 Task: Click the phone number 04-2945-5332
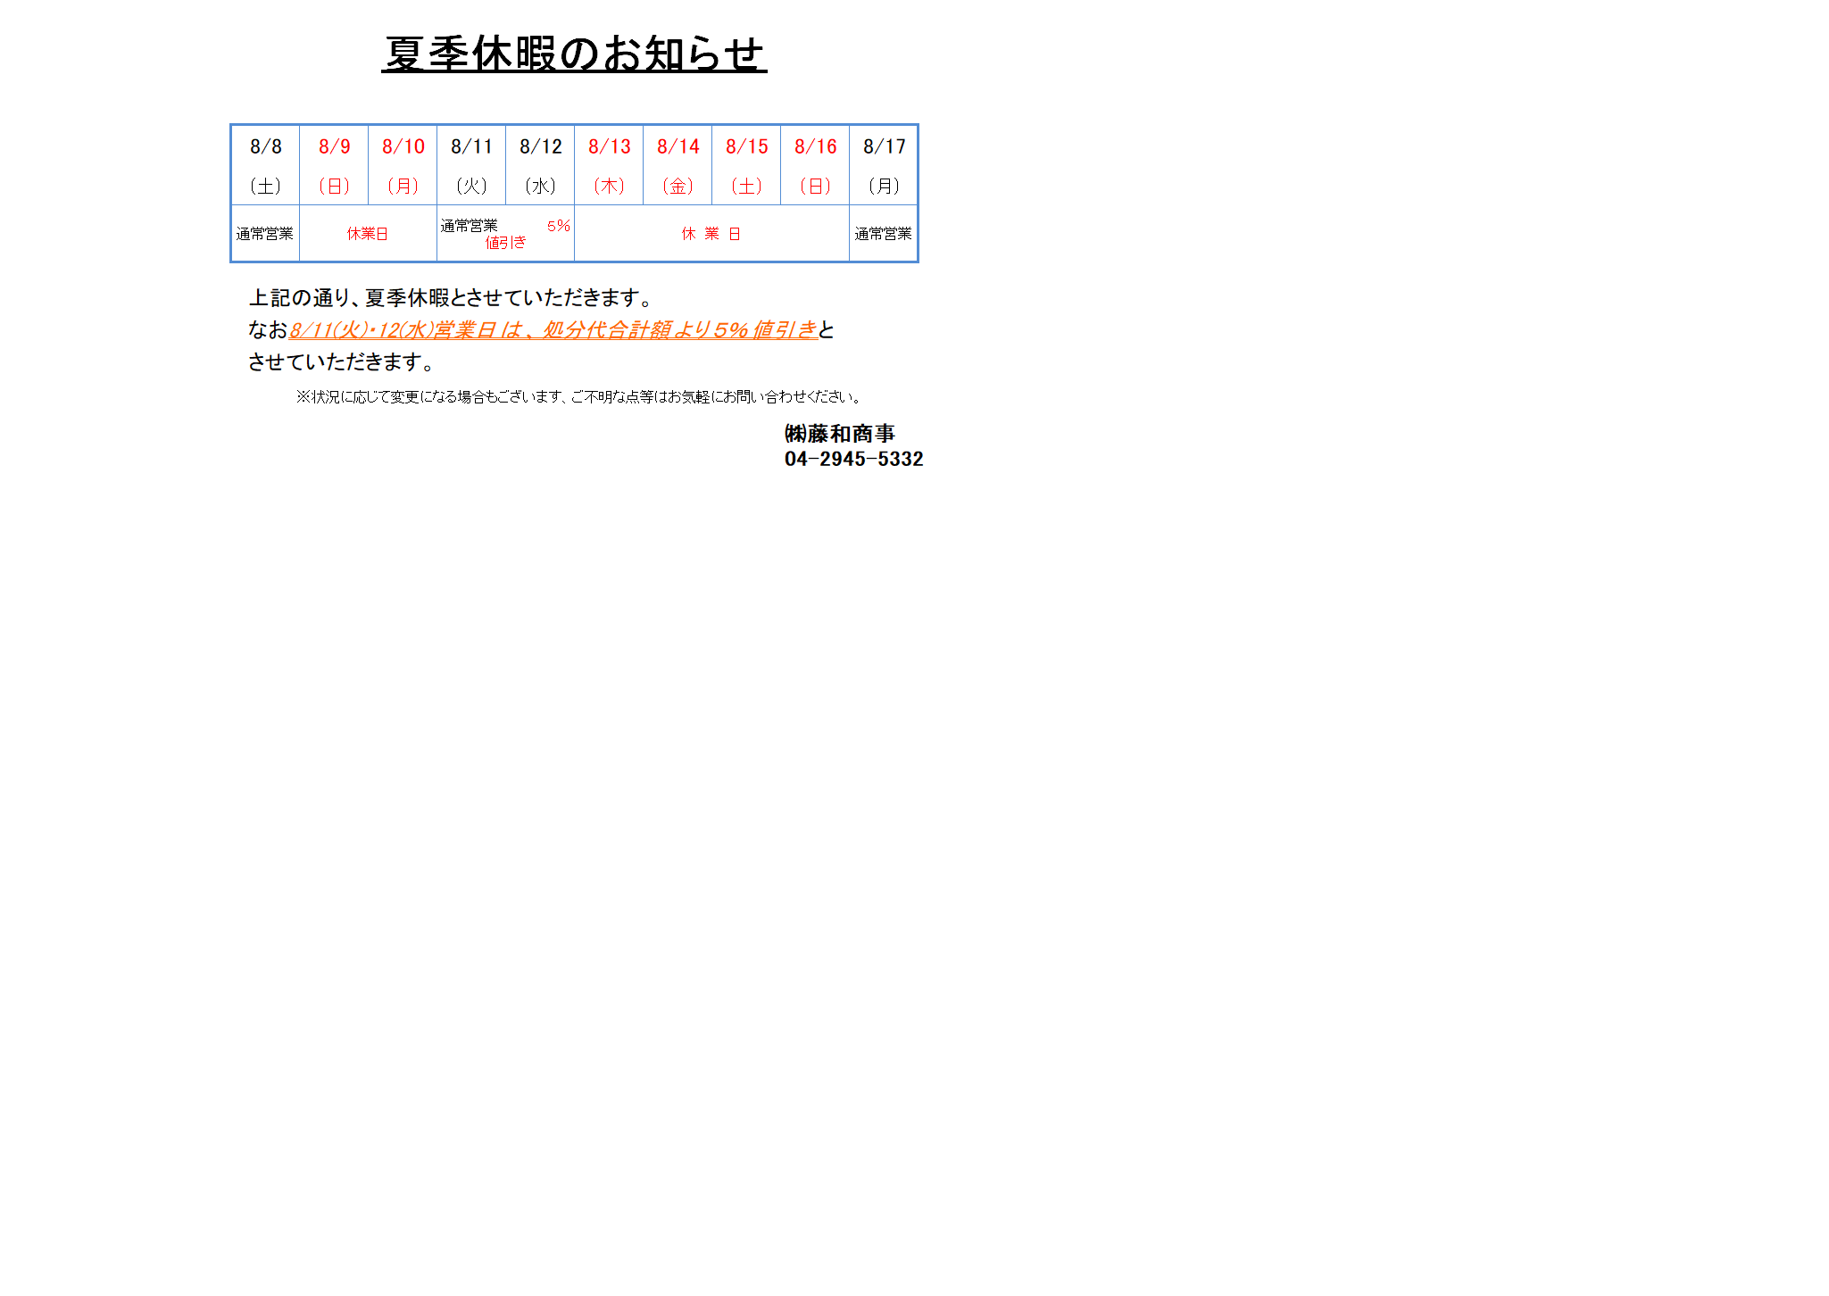(x=853, y=459)
